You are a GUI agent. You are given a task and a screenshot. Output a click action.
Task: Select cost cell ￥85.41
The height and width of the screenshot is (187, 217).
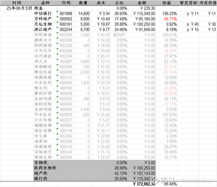click(101, 56)
